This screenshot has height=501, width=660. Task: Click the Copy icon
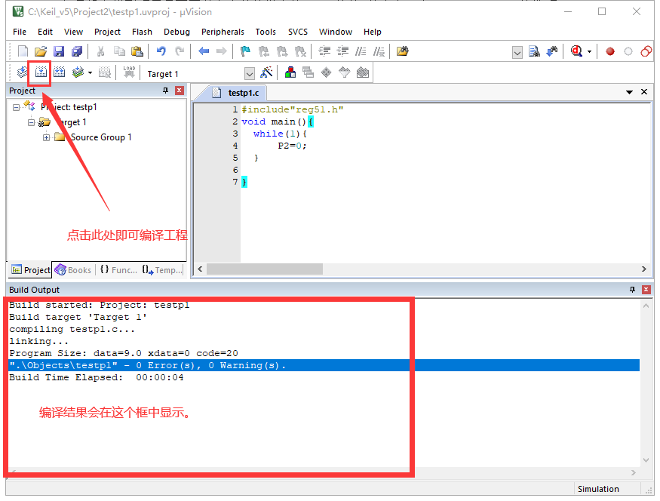click(x=119, y=51)
